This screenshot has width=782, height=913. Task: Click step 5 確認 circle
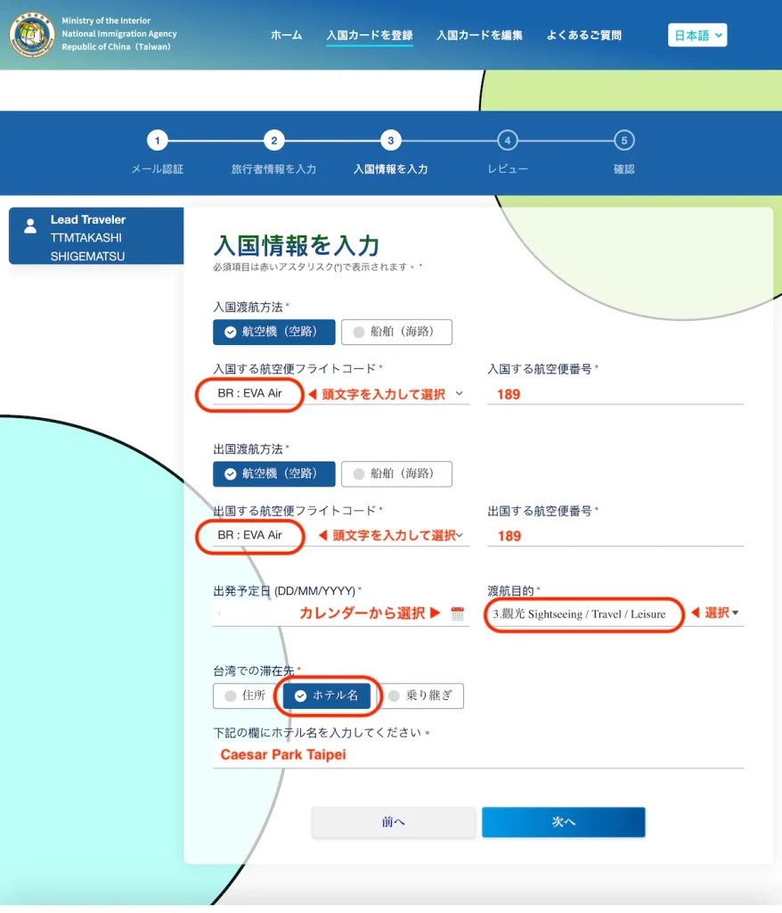click(x=623, y=141)
